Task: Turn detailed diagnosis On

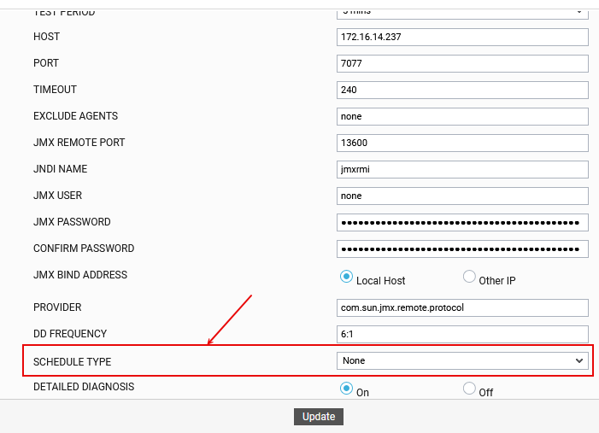Action: tap(347, 389)
